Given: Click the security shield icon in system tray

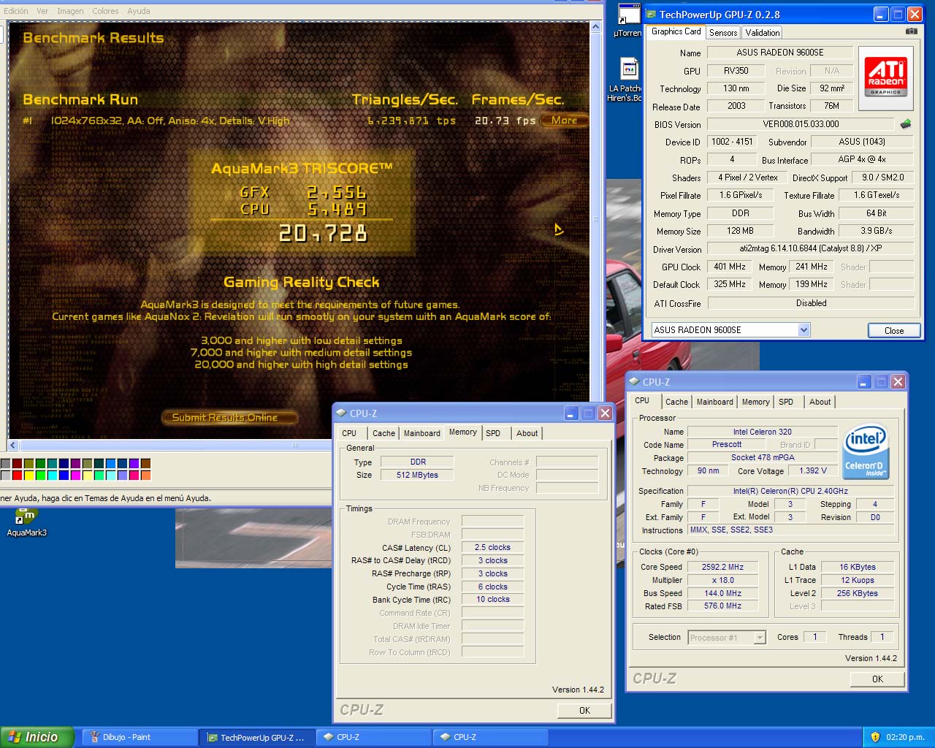Looking at the screenshot, I should (x=875, y=737).
